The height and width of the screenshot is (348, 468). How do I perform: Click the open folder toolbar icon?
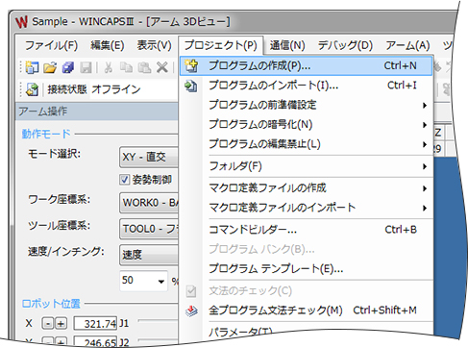pos(50,67)
